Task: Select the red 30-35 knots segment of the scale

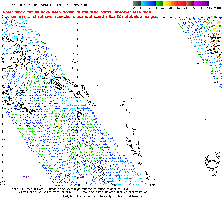Action: tap(182, 4)
